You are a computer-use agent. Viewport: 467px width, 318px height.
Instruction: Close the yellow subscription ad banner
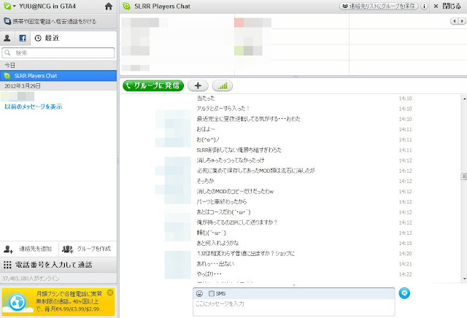(x=110, y=292)
